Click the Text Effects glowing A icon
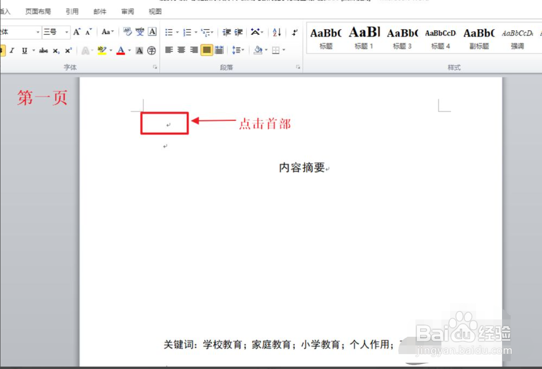Viewport: 542px width, 369px height. coord(85,51)
